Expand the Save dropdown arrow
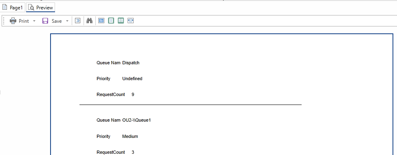This screenshot has height=155, width=397. click(67, 21)
